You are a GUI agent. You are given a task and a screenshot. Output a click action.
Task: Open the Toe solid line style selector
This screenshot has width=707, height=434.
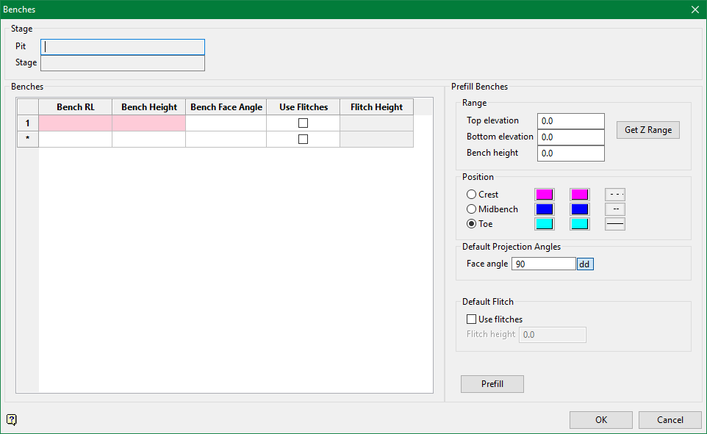click(615, 224)
